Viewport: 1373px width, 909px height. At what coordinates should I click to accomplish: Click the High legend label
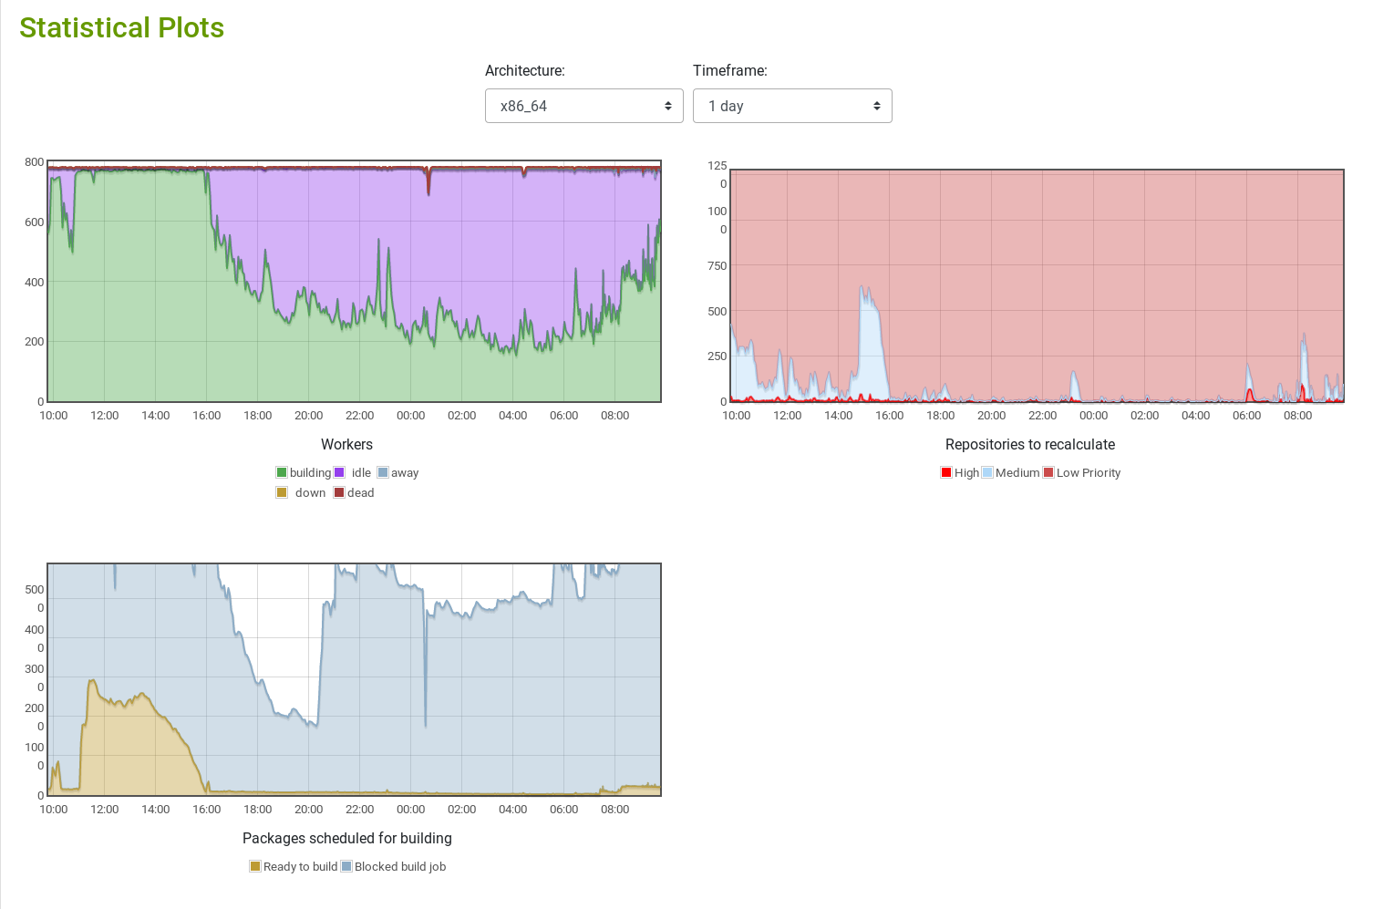[966, 472]
